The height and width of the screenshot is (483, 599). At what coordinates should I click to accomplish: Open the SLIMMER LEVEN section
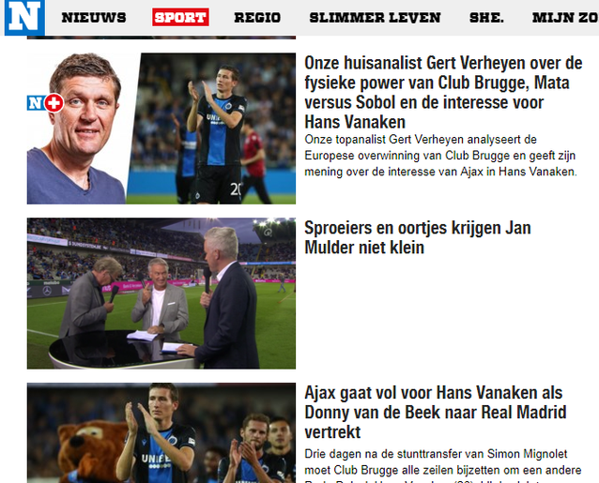tap(375, 18)
